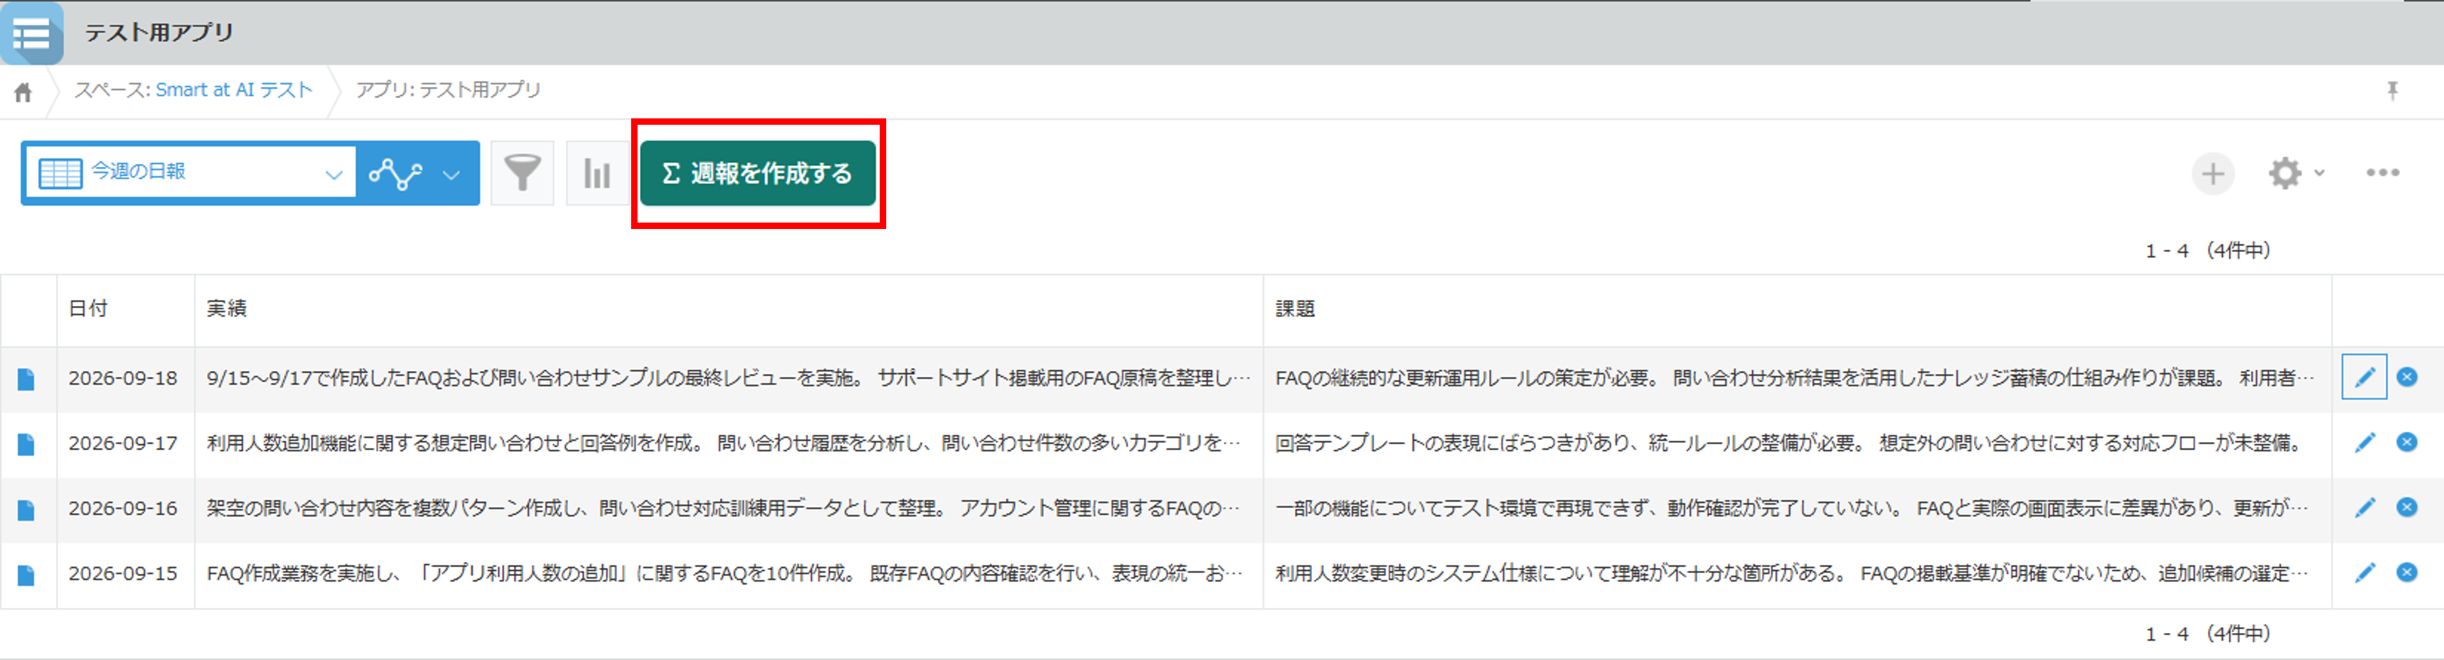The image size is (2444, 660).
Task: Open the three-dots options menu
Action: (x=2382, y=172)
